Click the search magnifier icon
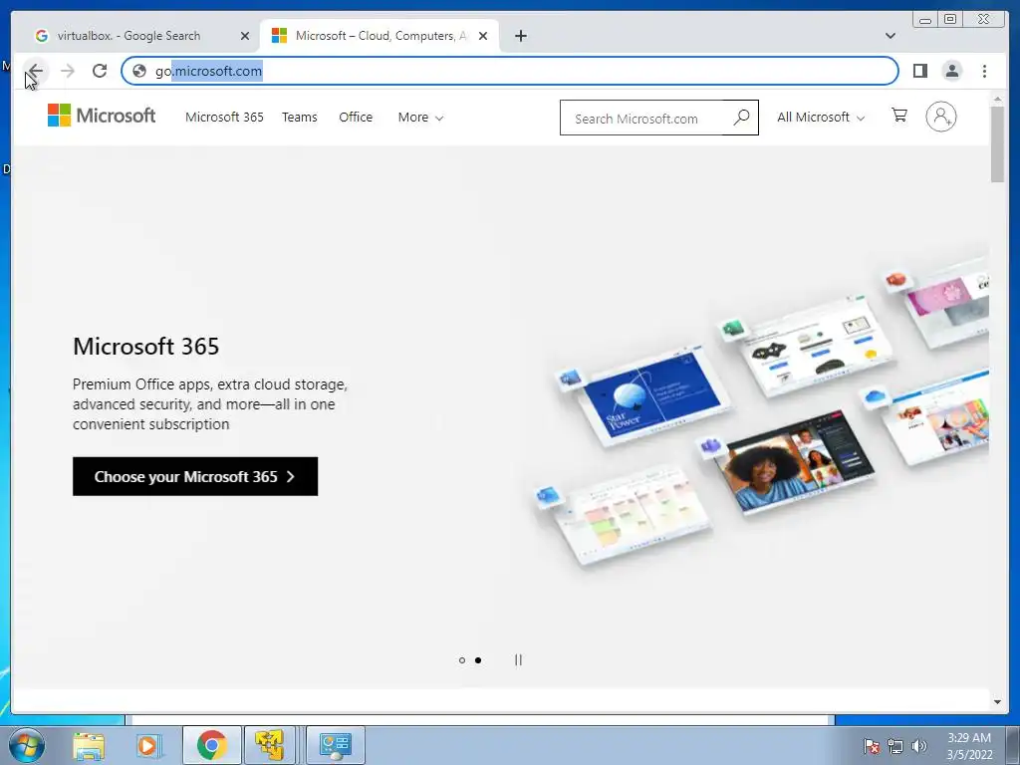Viewport: 1020px width, 765px height. pos(741,118)
